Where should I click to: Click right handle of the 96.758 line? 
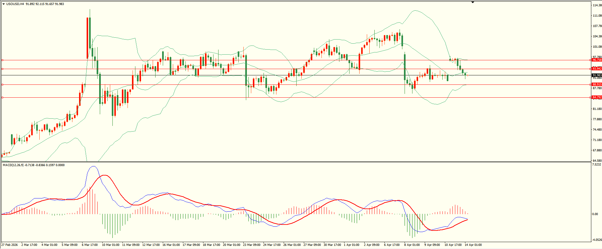coord(590,60)
